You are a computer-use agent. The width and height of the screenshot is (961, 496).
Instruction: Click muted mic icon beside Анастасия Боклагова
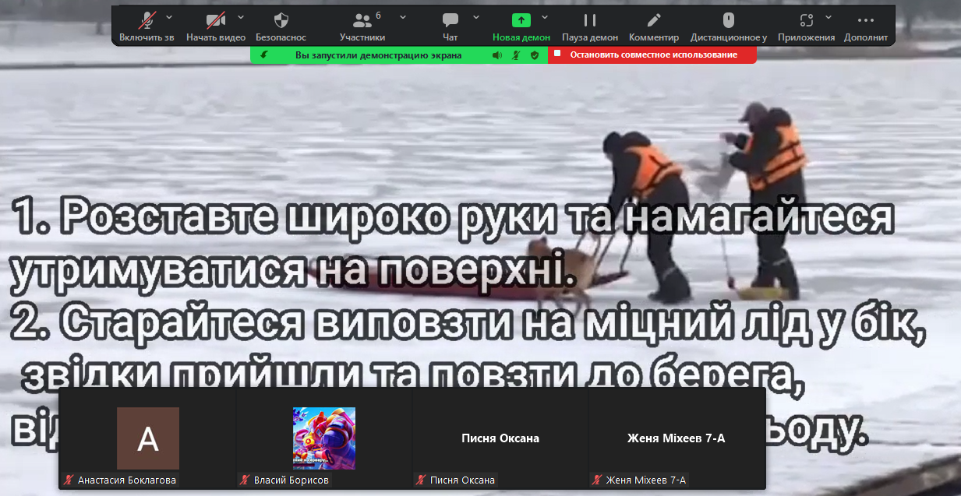click(69, 480)
